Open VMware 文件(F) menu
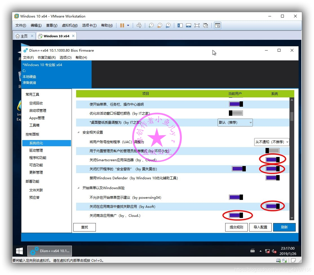The height and width of the screenshot is (275, 314). pyautogui.click(x=21, y=25)
